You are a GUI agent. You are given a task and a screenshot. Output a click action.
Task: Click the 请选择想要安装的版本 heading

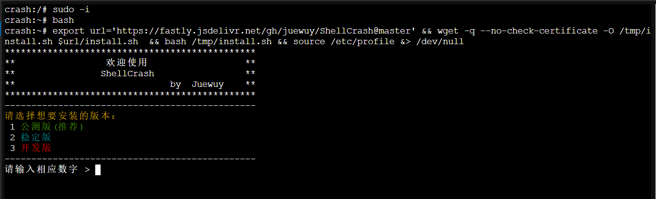pos(61,116)
